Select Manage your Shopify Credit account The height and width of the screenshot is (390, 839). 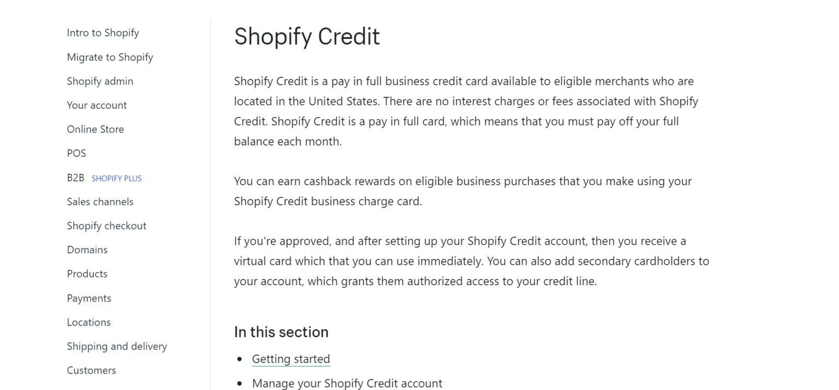click(x=347, y=383)
